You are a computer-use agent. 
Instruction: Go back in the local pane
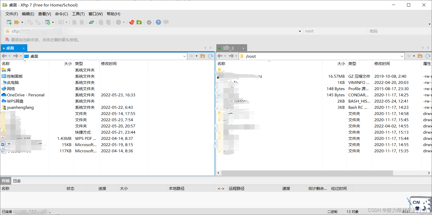4,56
